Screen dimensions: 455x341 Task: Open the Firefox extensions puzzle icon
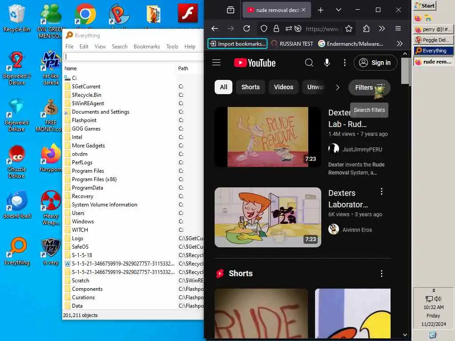(x=366, y=28)
